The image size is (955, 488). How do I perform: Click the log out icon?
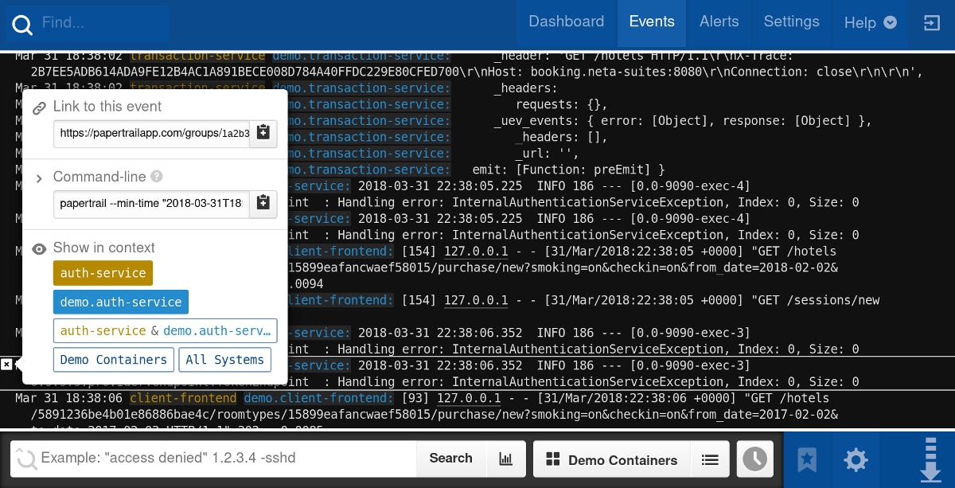931,23
